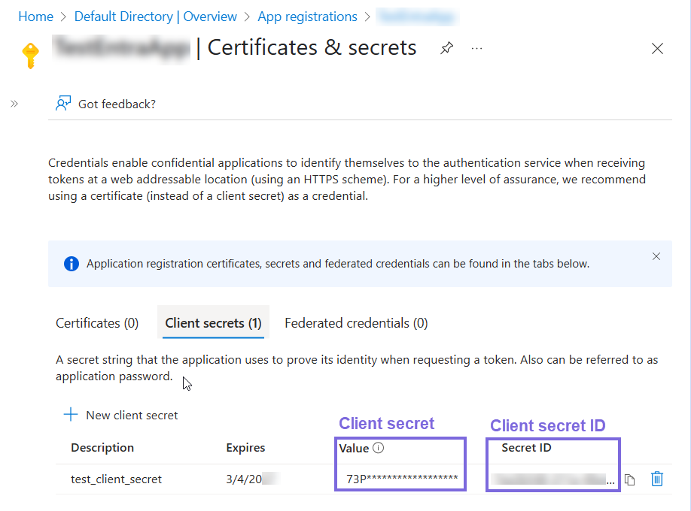Screen dimensions: 691x511
Task: Open App registrations from breadcrumb
Action: [307, 16]
